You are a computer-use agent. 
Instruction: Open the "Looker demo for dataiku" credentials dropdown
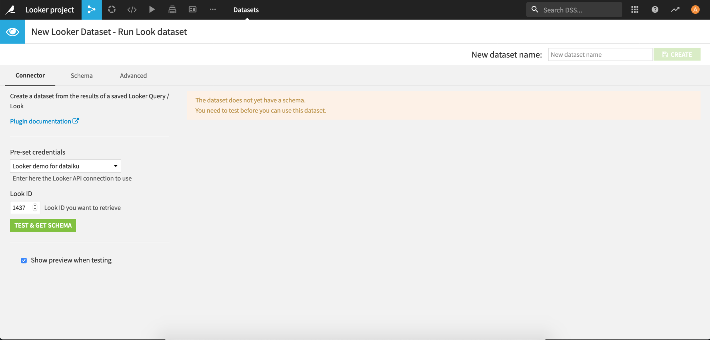point(65,166)
